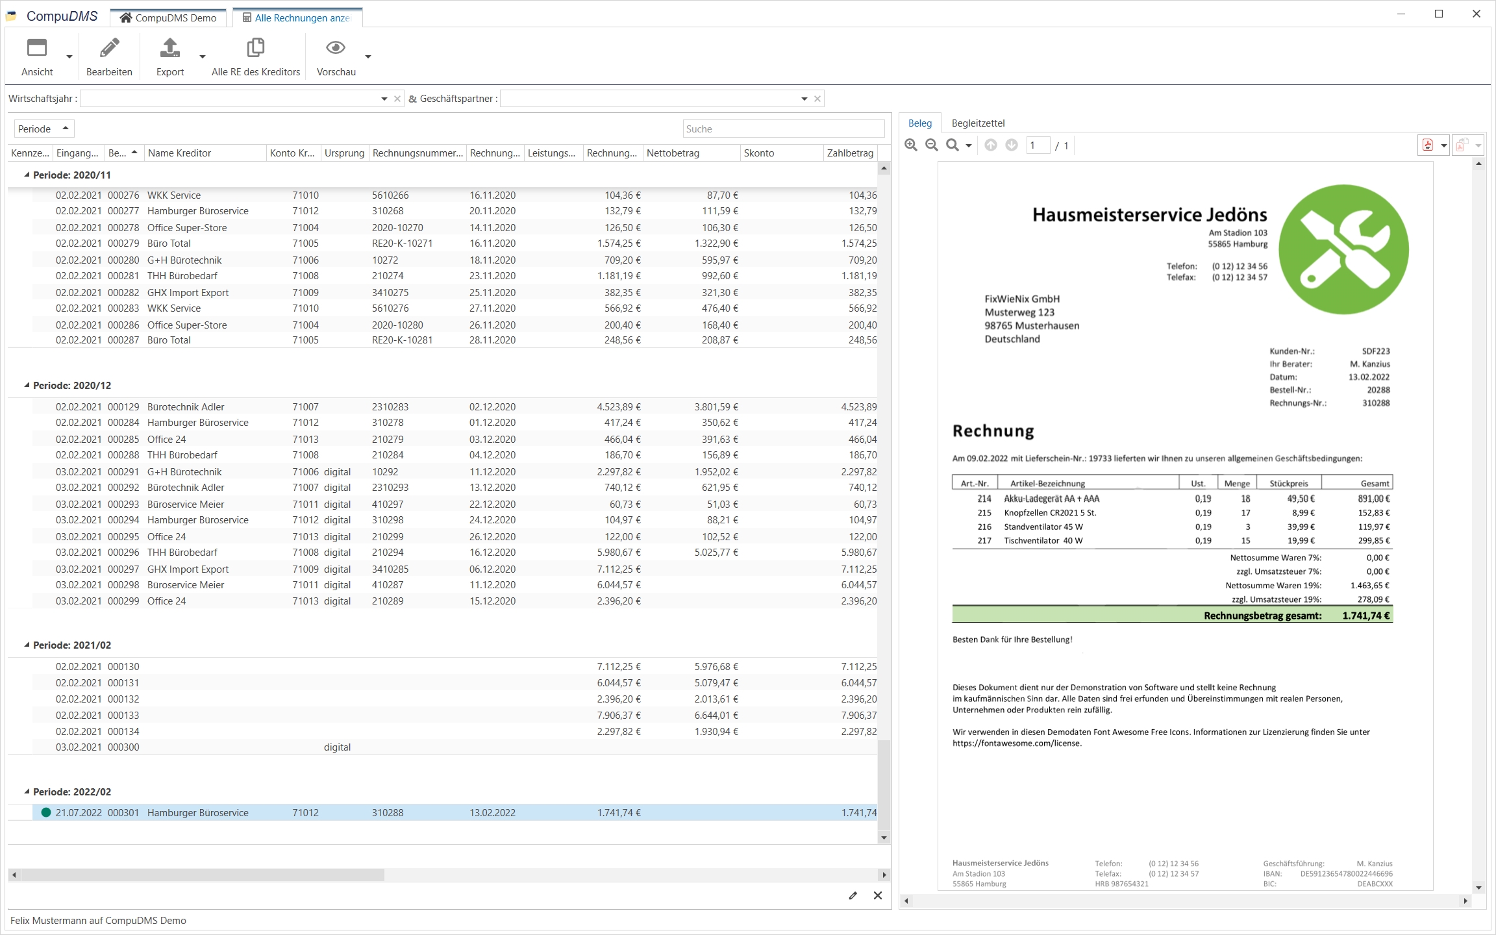
Task: Click the PDF export icon in preview
Action: [x=1428, y=145]
